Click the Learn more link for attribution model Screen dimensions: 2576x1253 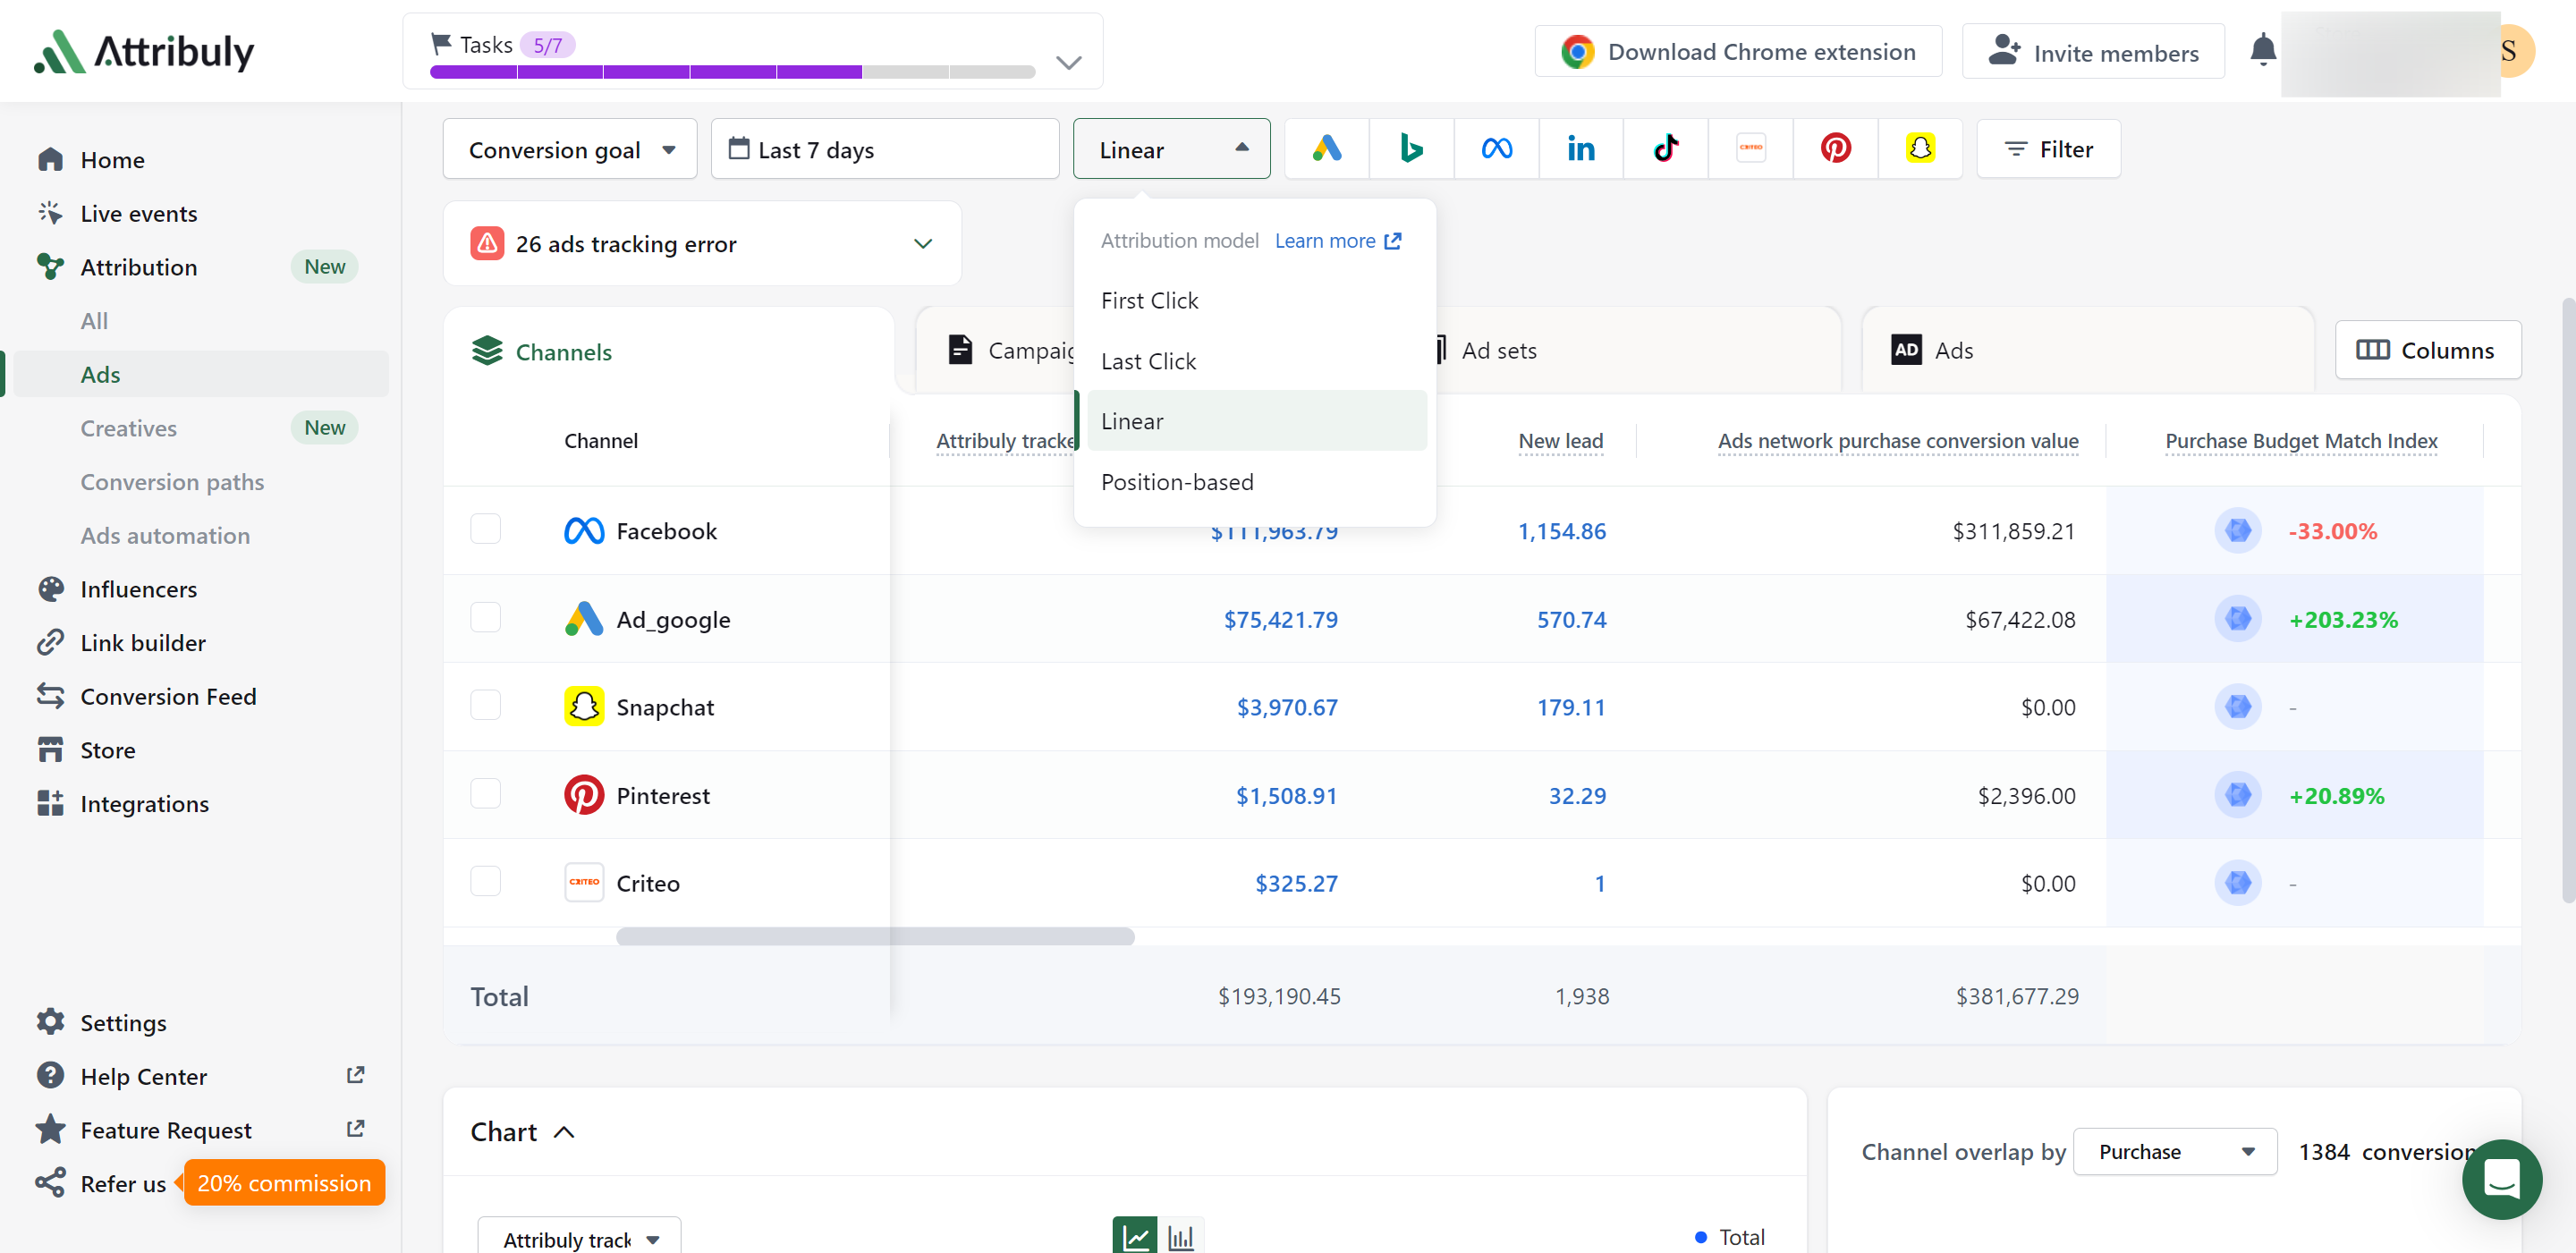tap(1337, 241)
